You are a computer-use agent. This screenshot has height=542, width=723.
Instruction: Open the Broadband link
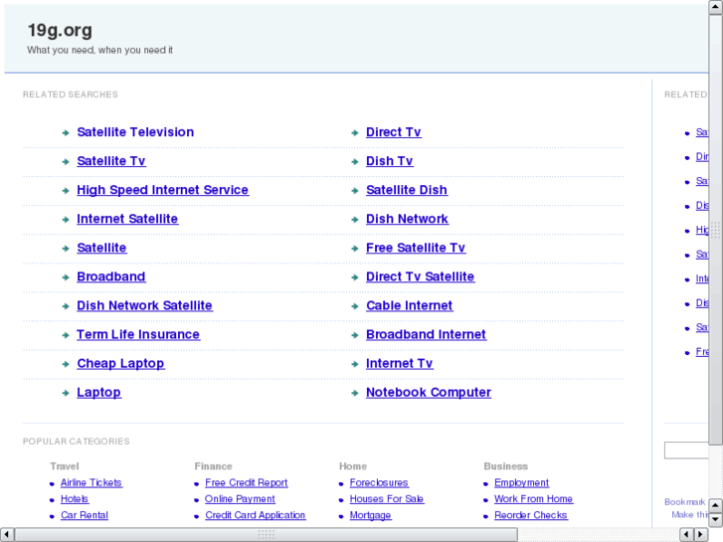point(111,276)
